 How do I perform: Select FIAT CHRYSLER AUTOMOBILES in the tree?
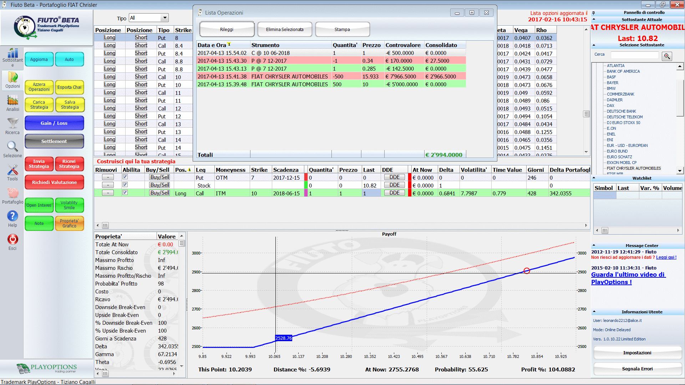[x=634, y=168]
